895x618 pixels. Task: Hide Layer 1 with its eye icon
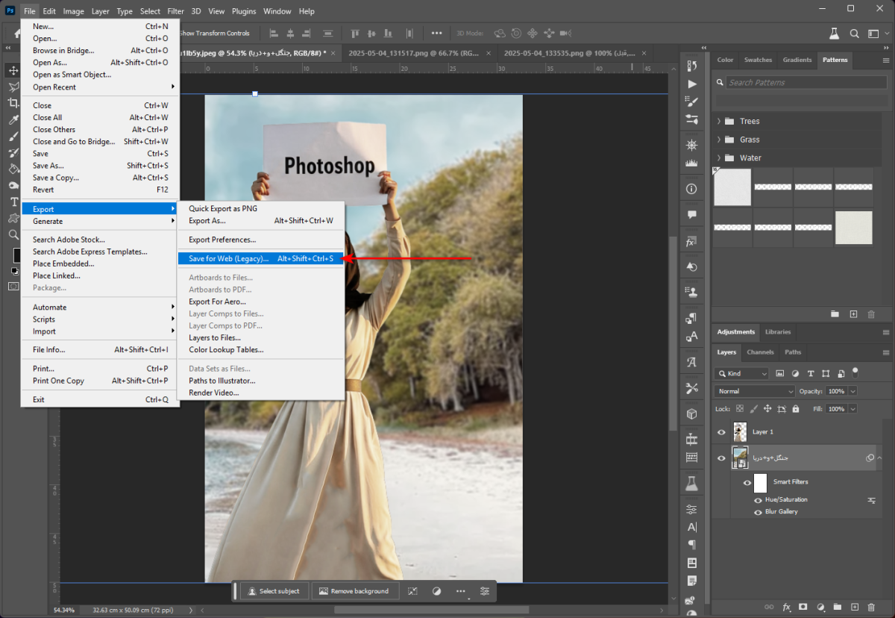pyautogui.click(x=721, y=432)
